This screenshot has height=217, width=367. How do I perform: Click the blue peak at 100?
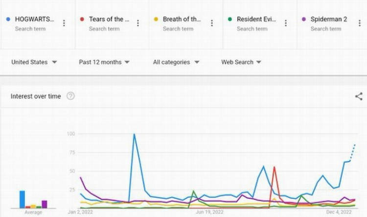pyautogui.click(x=134, y=134)
